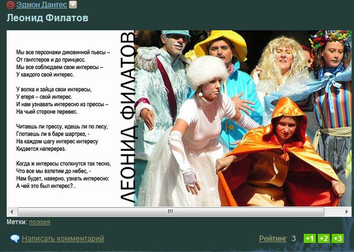354x252 pixels.
Task: Click the right scrollbar arrow
Action: pyautogui.click(x=347, y=212)
